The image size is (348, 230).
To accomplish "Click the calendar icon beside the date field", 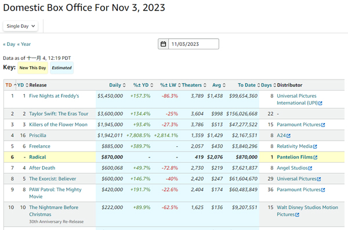I will (163, 44).
